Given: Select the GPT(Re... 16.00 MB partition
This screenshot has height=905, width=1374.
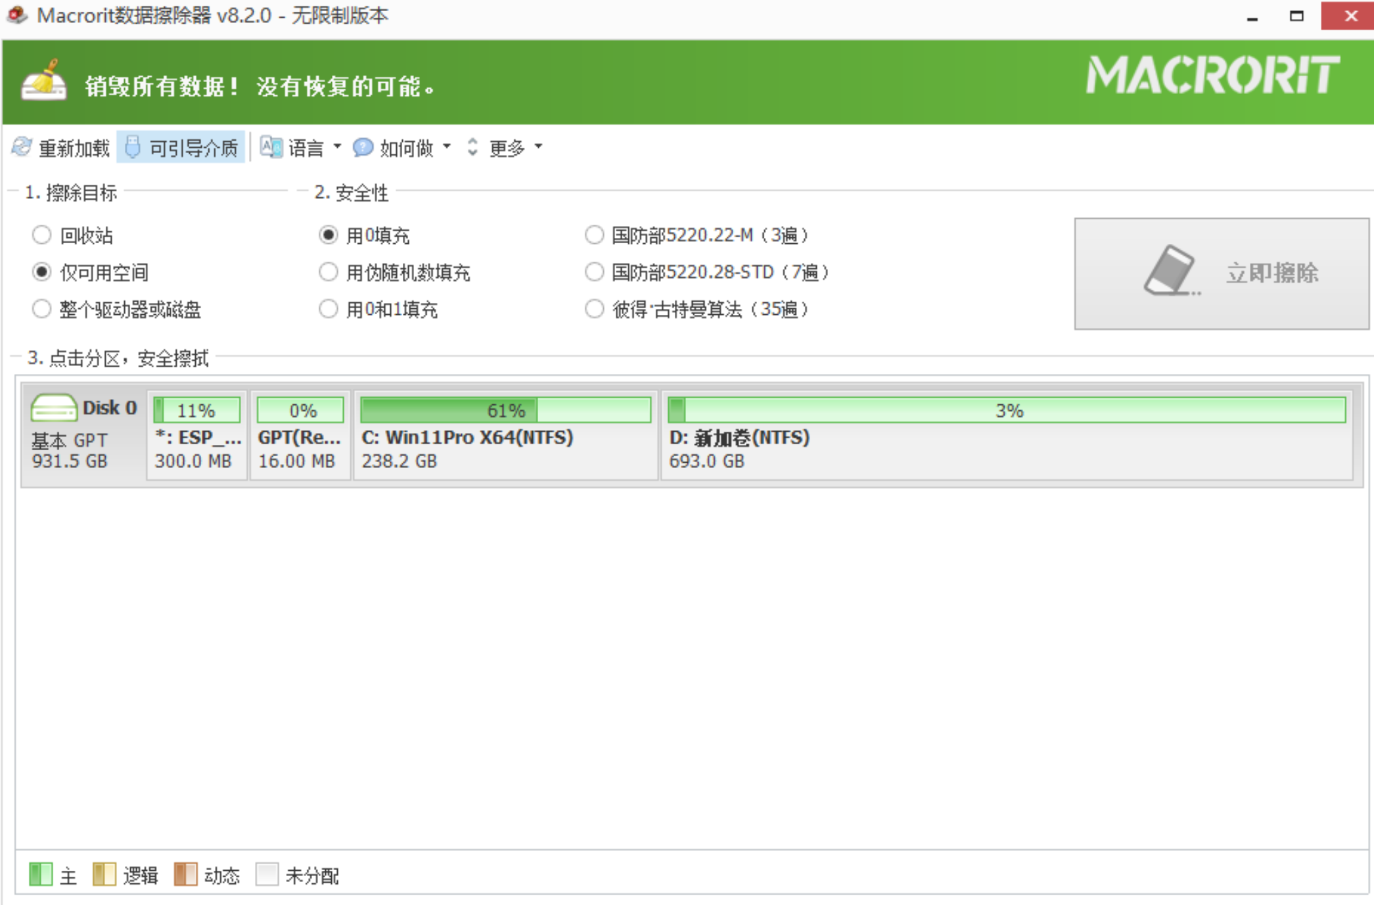Looking at the screenshot, I should click(x=300, y=435).
